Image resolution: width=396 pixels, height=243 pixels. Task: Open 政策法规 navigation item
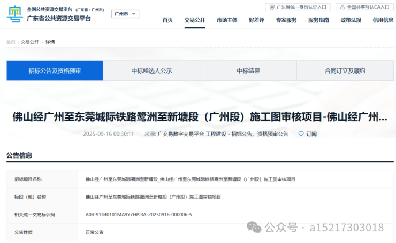[351, 20]
